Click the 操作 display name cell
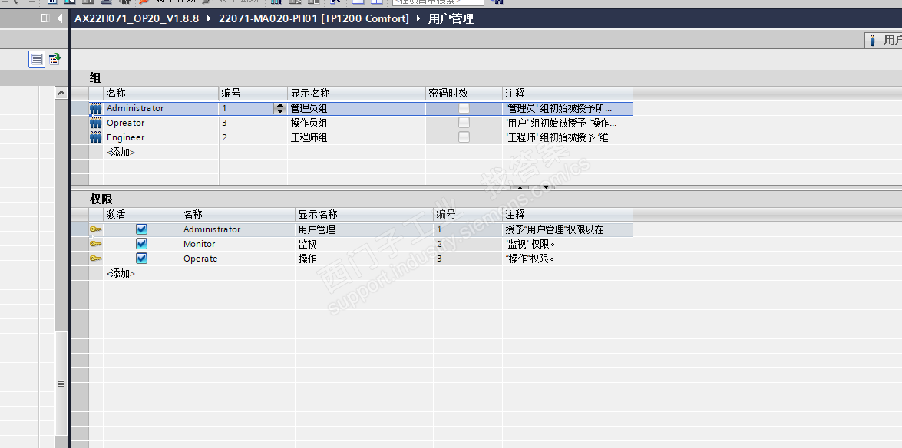The width and height of the screenshot is (902, 448). click(x=365, y=259)
